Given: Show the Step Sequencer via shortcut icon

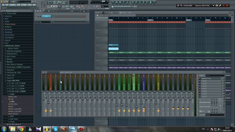Looking at the screenshot, I should (117, 2).
